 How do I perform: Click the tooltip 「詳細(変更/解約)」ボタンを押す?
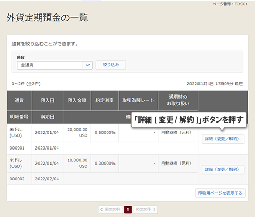[189, 120]
